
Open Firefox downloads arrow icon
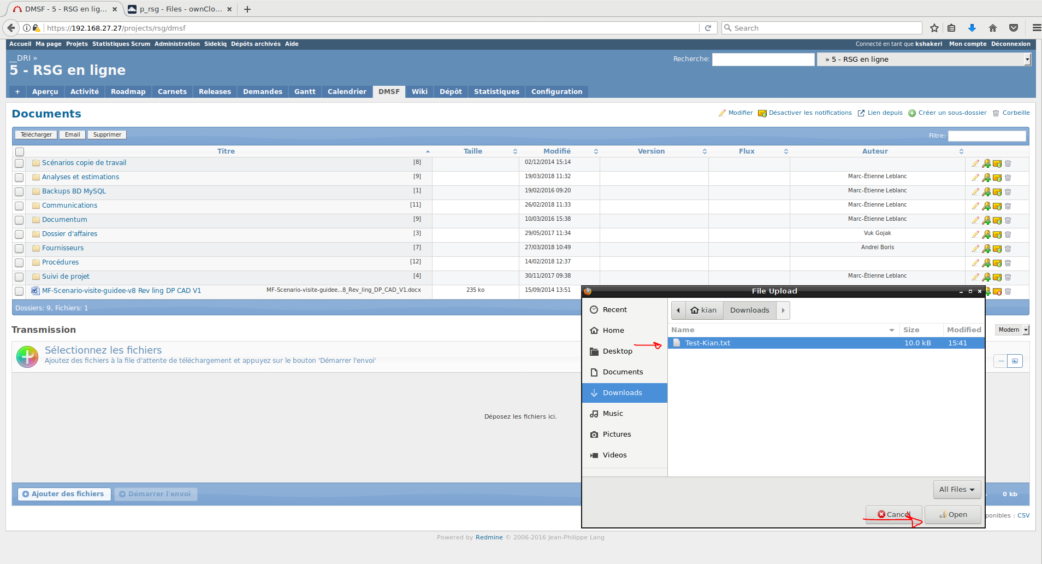[x=972, y=28]
